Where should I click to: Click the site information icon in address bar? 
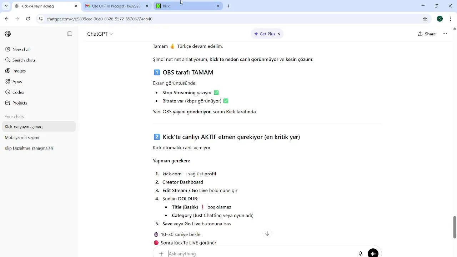click(41, 19)
